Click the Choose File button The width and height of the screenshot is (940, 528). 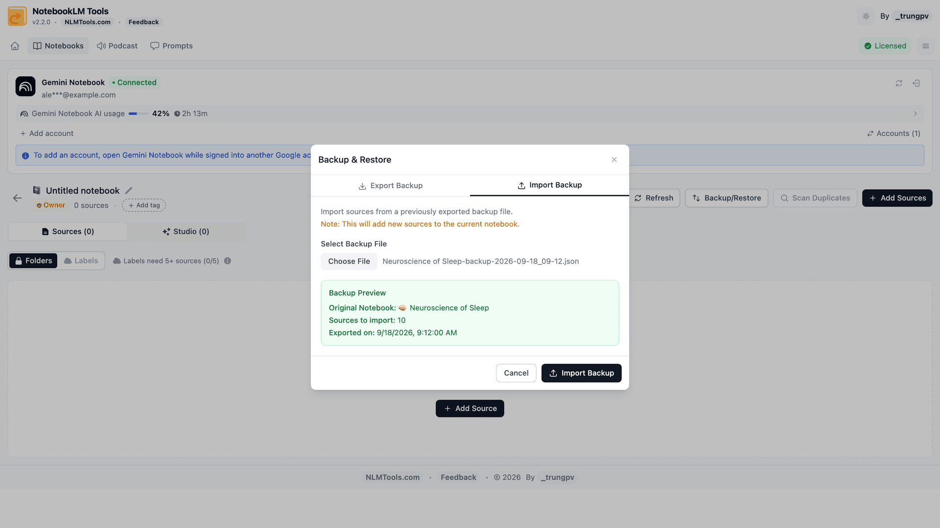point(349,262)
